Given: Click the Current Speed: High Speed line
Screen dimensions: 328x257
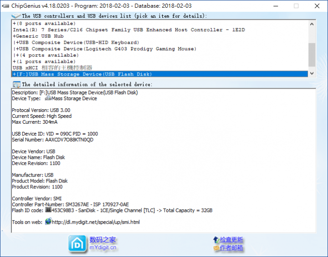Looking at the screenshot, I should click(41, 116).
